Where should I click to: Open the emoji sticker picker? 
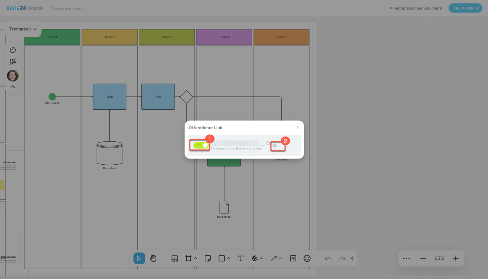[307, 258]
